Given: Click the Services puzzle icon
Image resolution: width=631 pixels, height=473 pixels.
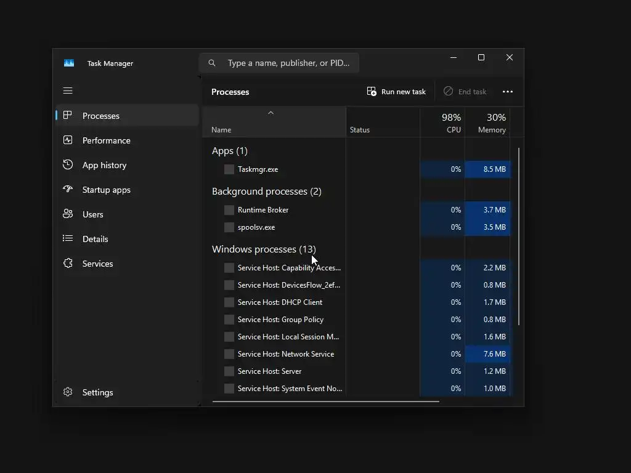Looking at the screenshot, I should [68, 263].
